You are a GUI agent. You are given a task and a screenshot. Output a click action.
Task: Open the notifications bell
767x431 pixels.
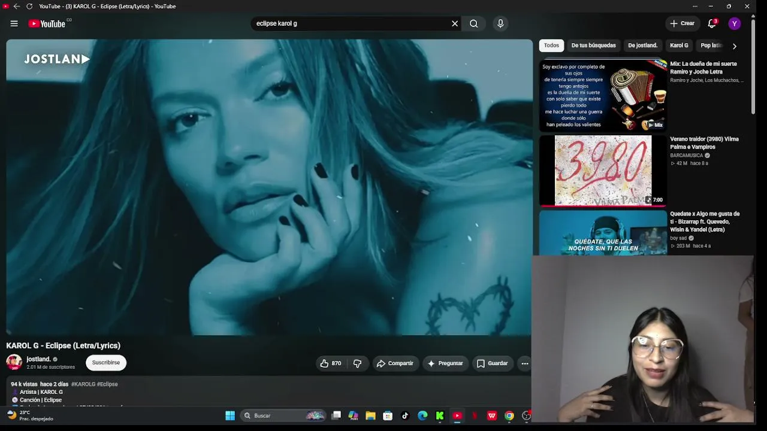712,23
